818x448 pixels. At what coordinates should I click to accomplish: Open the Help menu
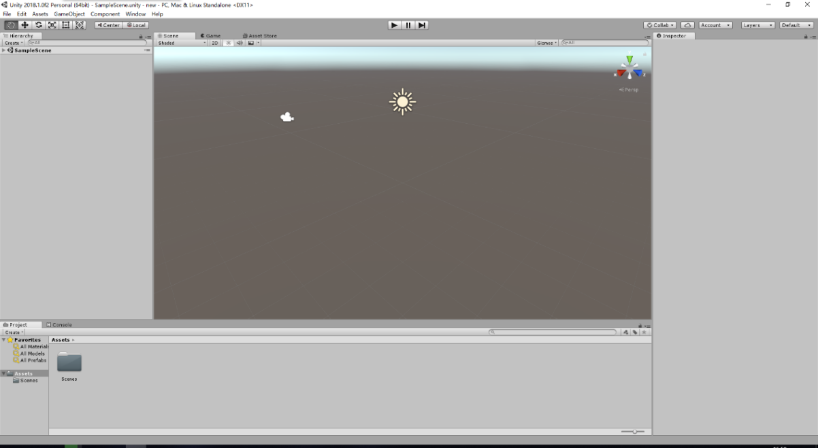157,14
